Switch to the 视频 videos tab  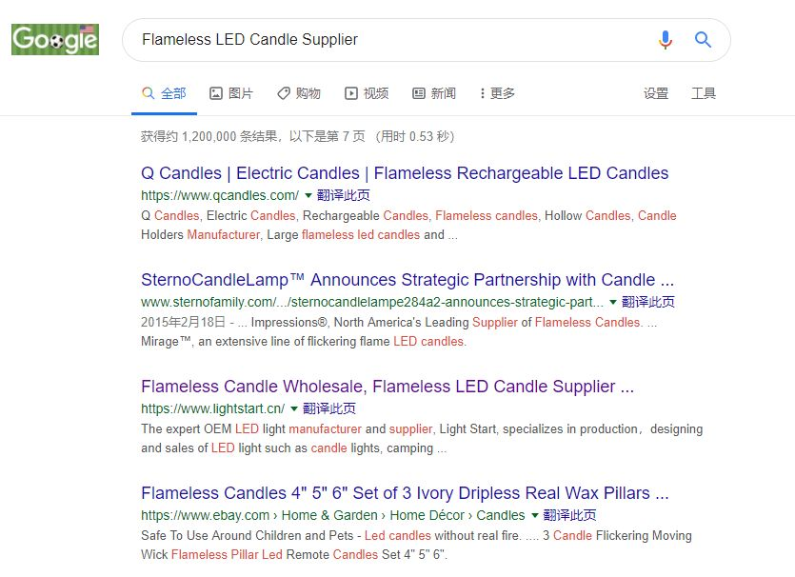pos(367,93)
